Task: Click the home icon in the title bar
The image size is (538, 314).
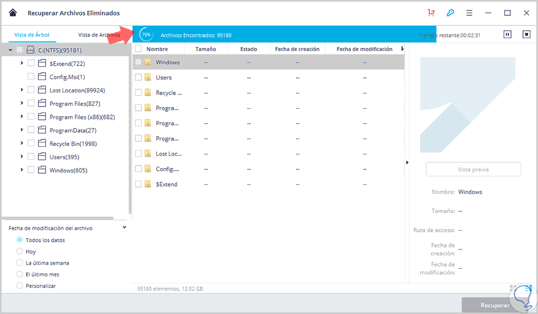Action: pyautogui.click(x=12, y=12)
